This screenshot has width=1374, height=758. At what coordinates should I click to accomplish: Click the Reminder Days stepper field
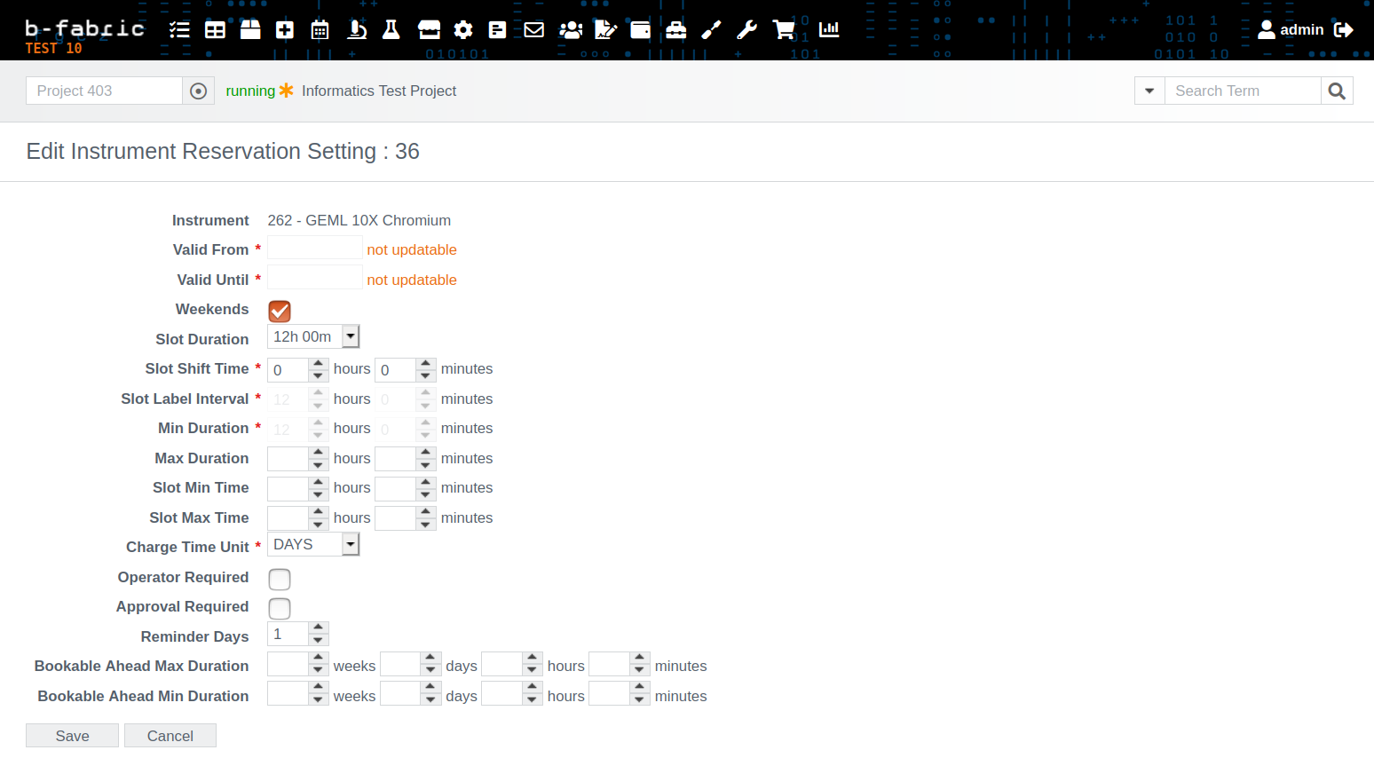tap(298, 634)
